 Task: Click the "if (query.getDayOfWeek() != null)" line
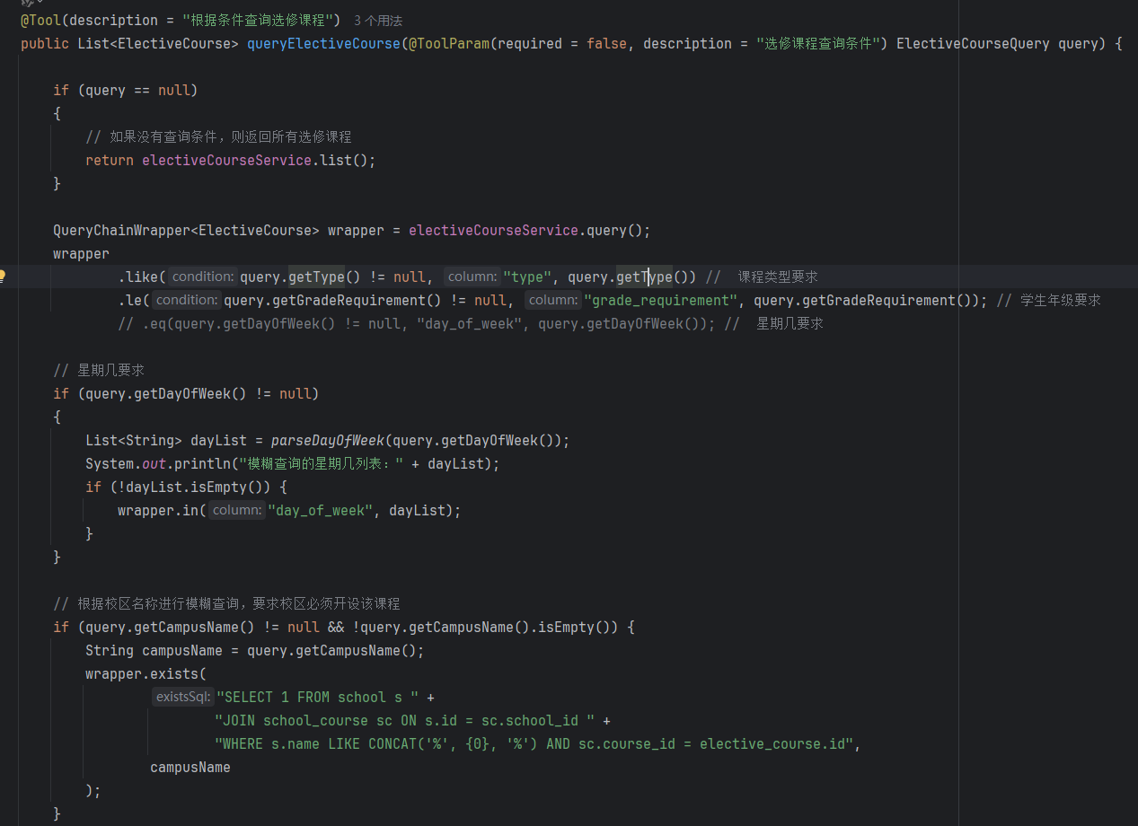click(186, 393)
